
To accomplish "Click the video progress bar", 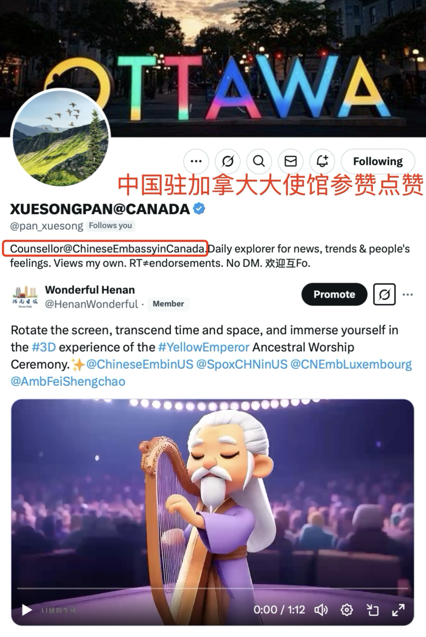I will point(212,588).
